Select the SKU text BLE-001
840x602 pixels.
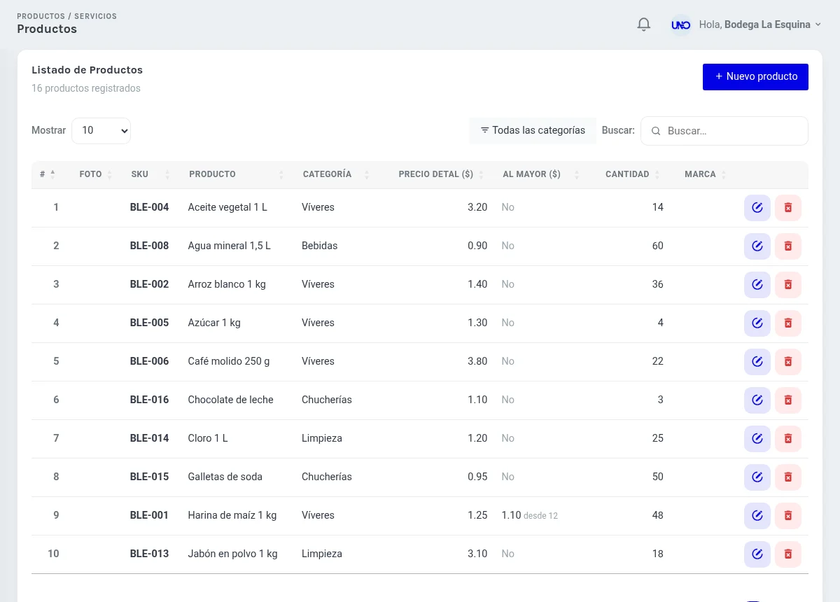pos(149,515)
